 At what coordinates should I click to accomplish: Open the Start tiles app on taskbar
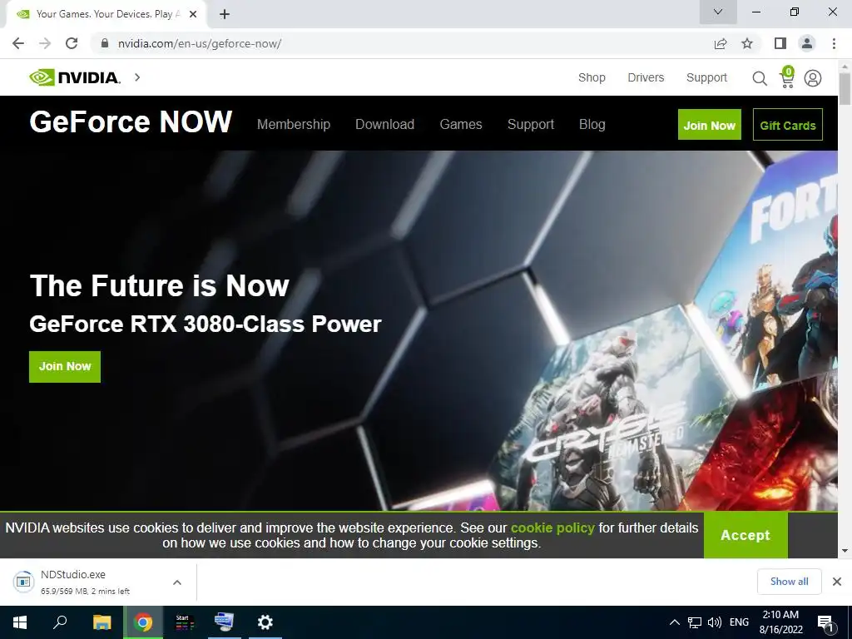click(184, 622)
